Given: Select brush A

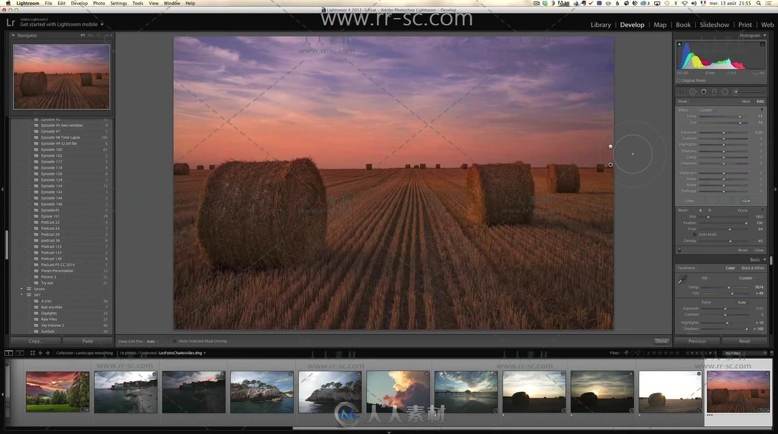Looking at the screenshot, I should 700,210.
